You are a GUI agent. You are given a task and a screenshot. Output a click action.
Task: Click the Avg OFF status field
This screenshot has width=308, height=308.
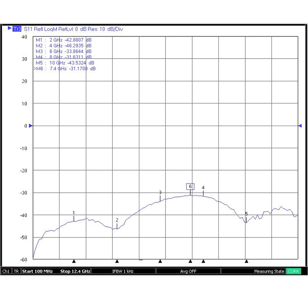(x=188, y=271)
